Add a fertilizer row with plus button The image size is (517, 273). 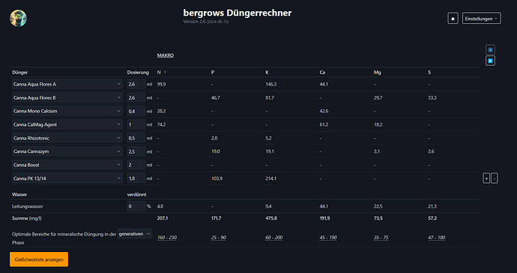coord(486,178)
